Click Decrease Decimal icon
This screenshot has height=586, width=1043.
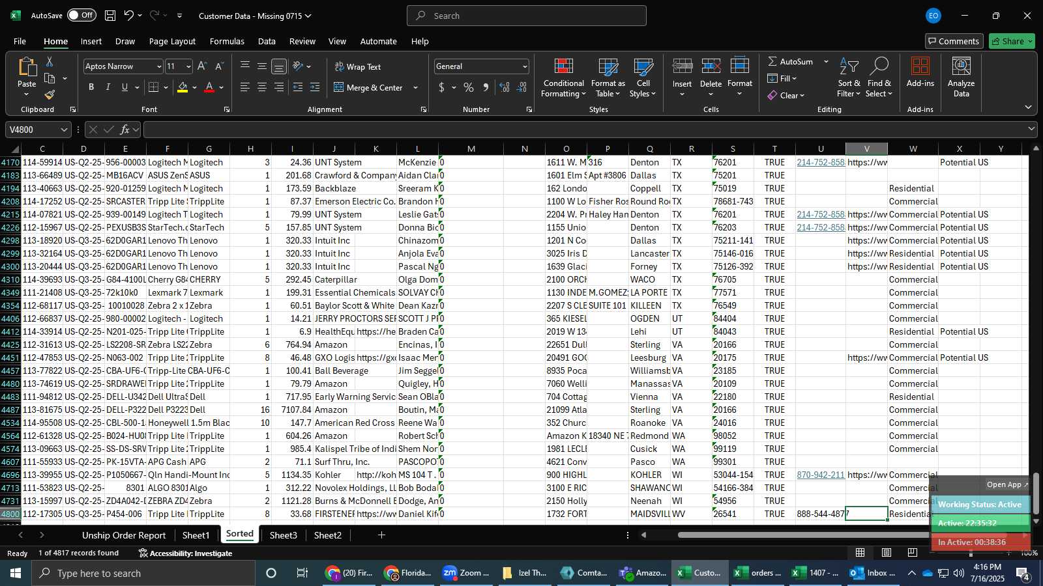(522, 87)
